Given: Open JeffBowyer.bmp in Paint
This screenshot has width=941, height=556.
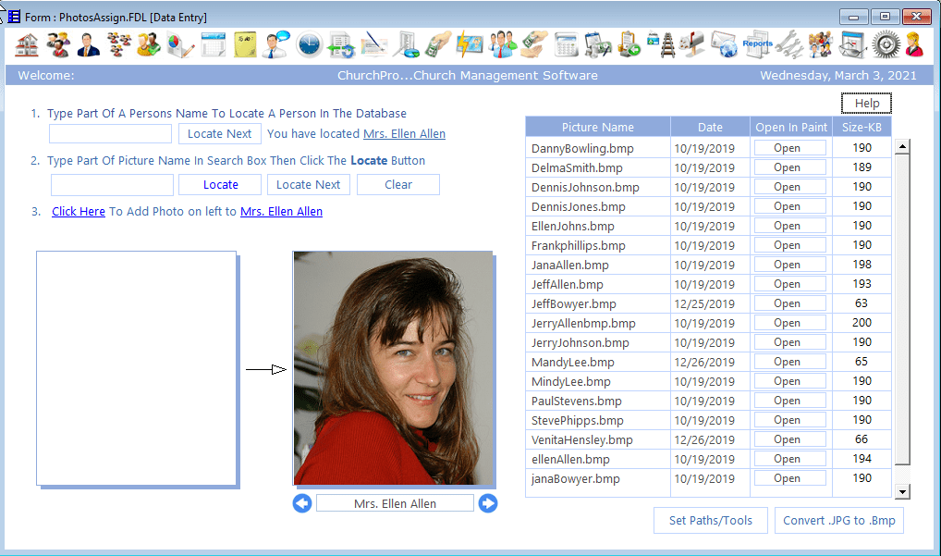Looking at the screenshot, I should point(789,303).
